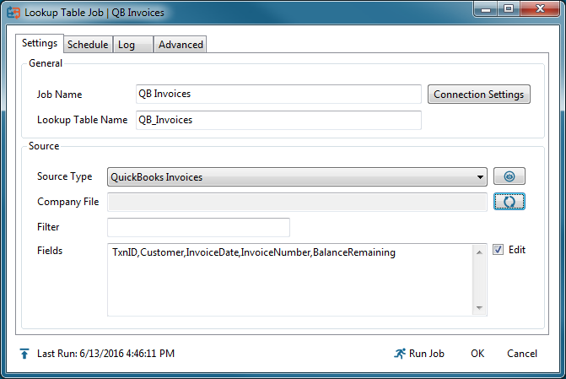The image size is (566, 379).
Task: Click the refresh icon beside Company File
Action: coord(509,202)
